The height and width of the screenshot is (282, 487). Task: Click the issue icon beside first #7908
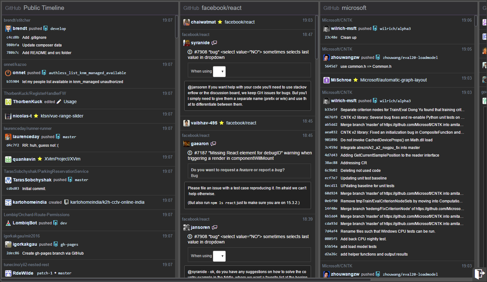click(x=190, y=52)
